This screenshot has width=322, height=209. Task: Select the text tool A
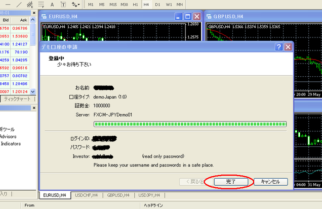(52, 5)
